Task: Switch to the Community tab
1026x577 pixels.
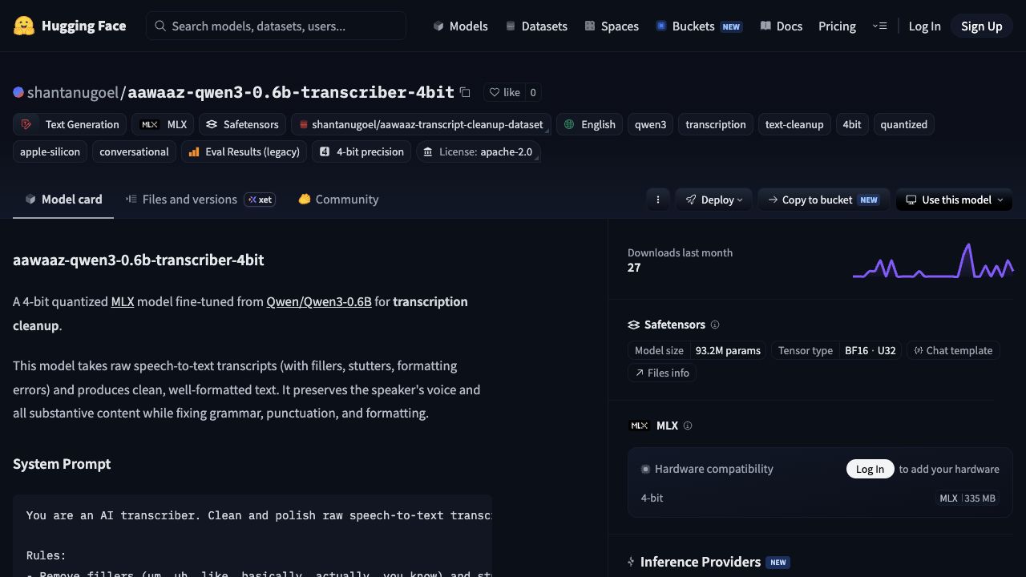Action: pos(338,200)
